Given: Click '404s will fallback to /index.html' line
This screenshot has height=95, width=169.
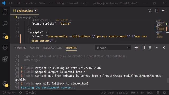Looking at the screenshot, I should 62,84.
